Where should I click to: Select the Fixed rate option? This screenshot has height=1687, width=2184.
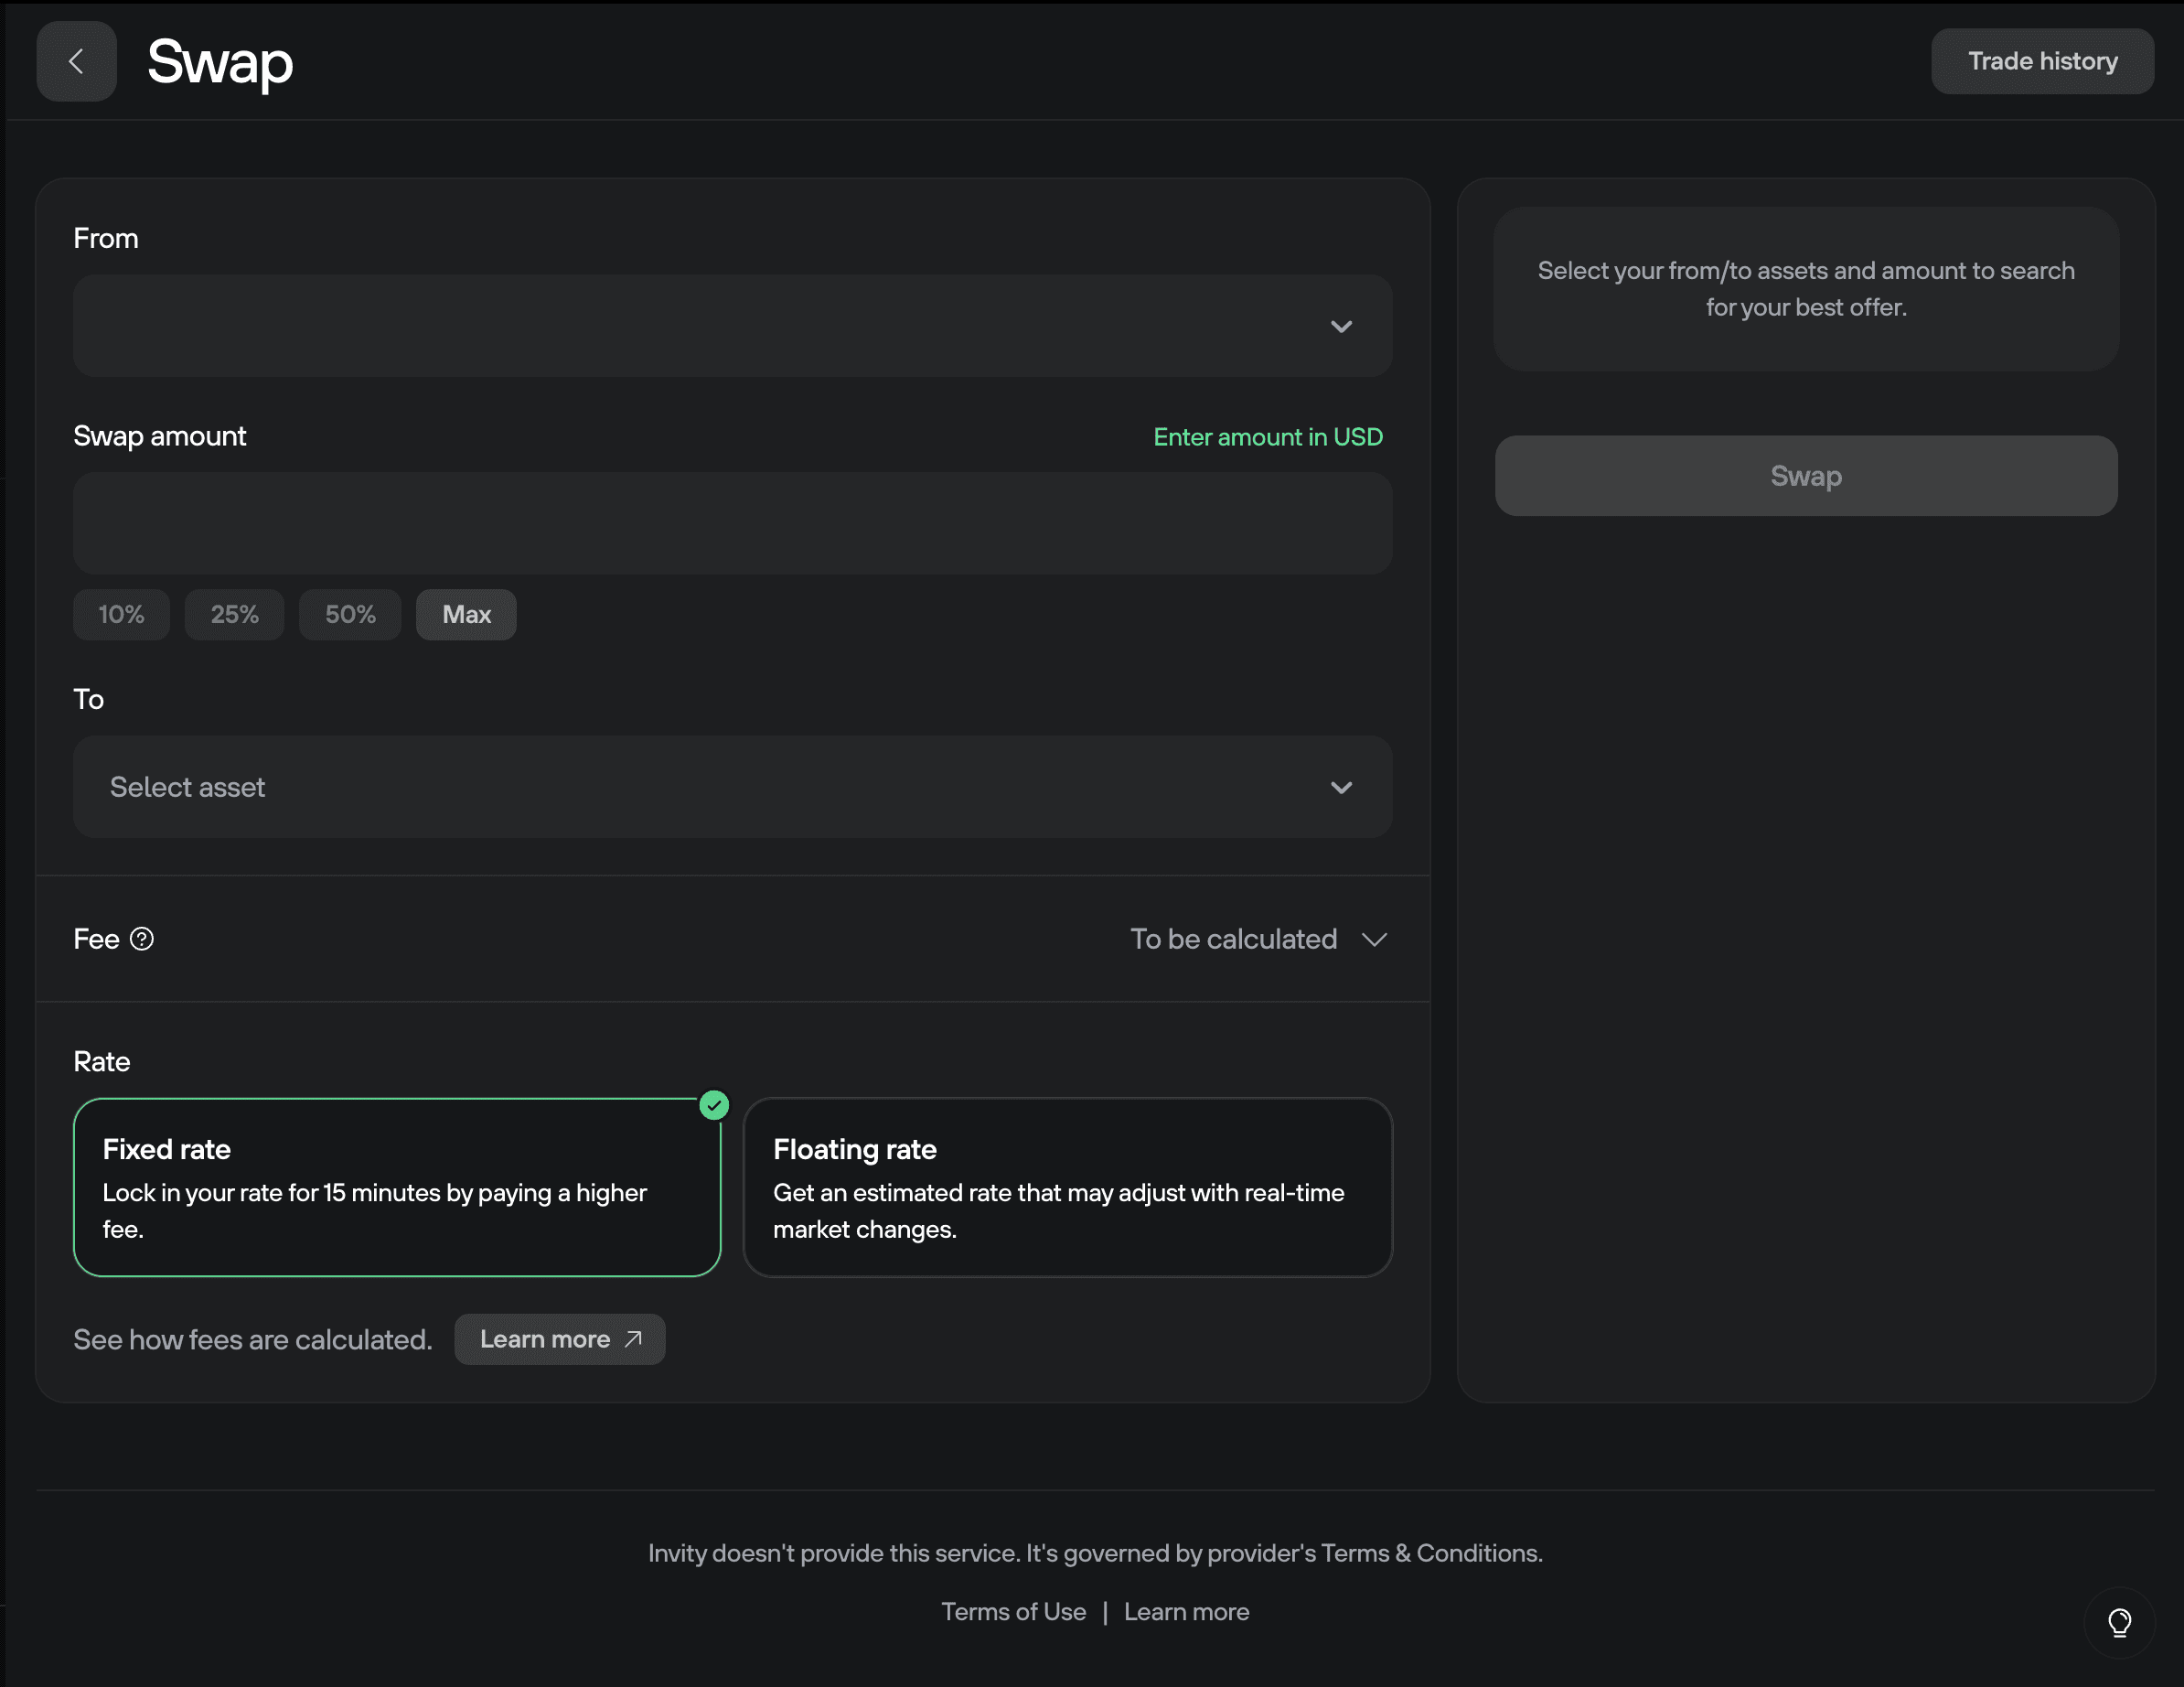tap(397, 1187)
